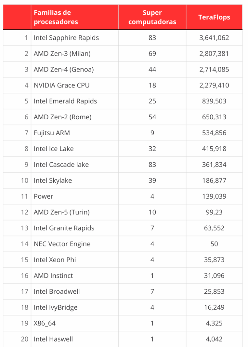
Task: Click the 3,641,062 TeraFlops value
Action: tap(214, 38)
